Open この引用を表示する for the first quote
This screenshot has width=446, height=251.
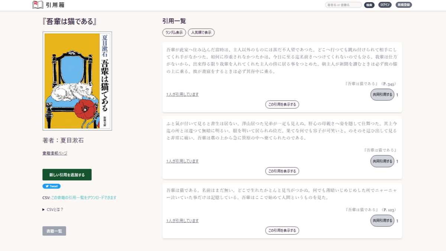(x=282, y=104)
